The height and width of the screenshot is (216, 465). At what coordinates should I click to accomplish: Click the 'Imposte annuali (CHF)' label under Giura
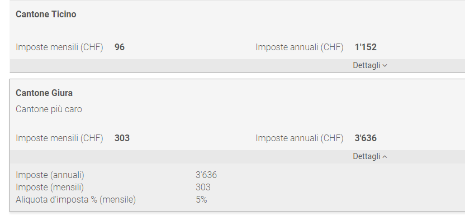(x=300, y=138)
